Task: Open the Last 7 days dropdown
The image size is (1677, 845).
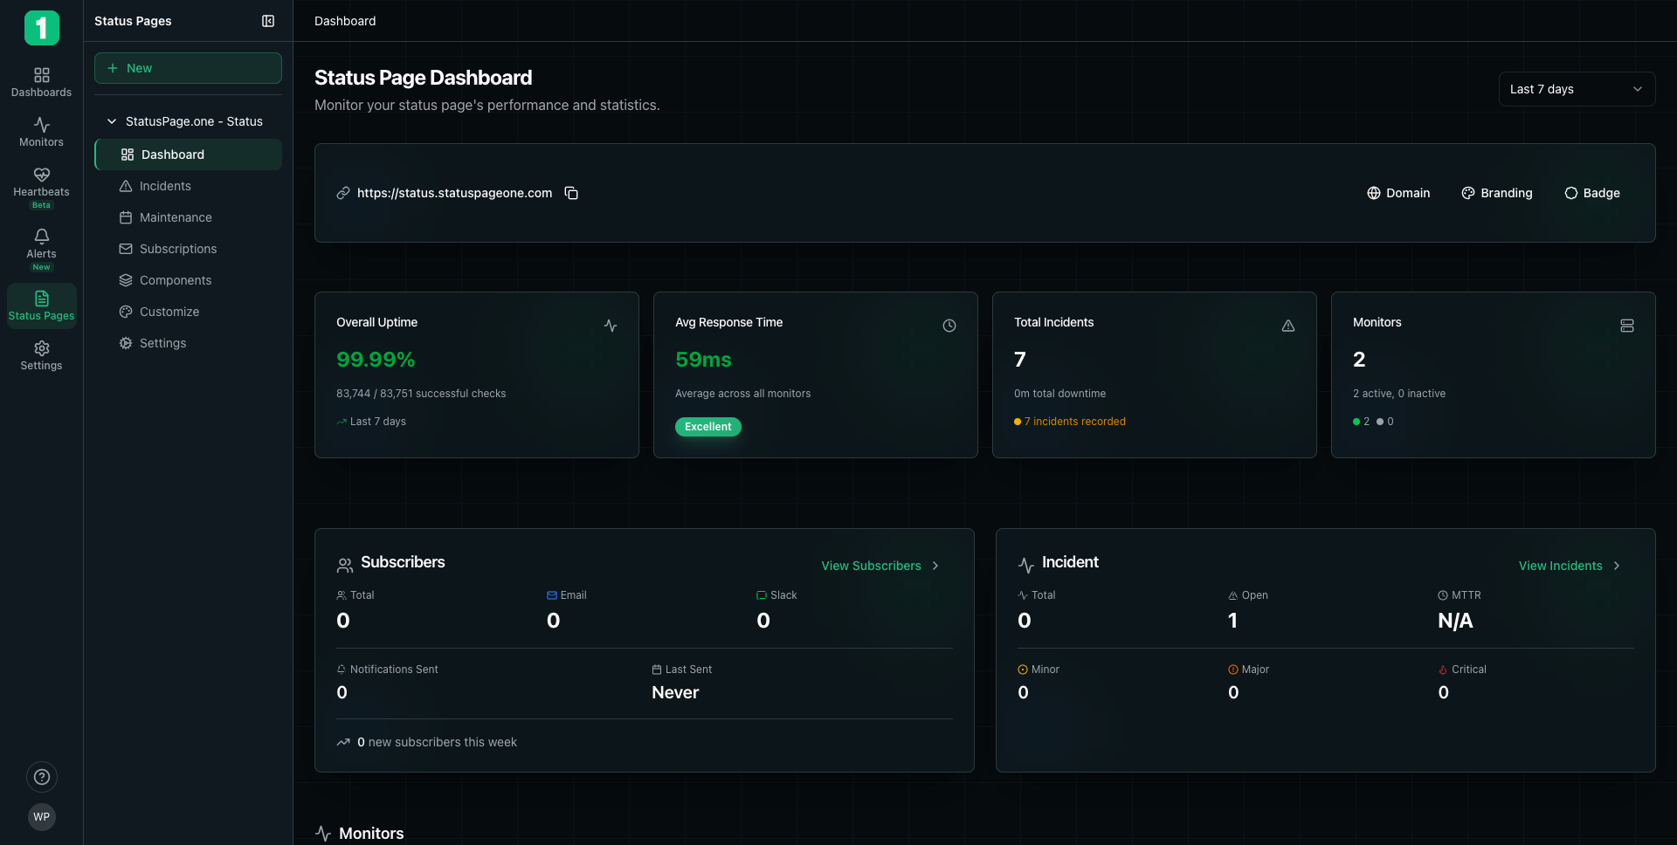Action: tap(1577, 89)
